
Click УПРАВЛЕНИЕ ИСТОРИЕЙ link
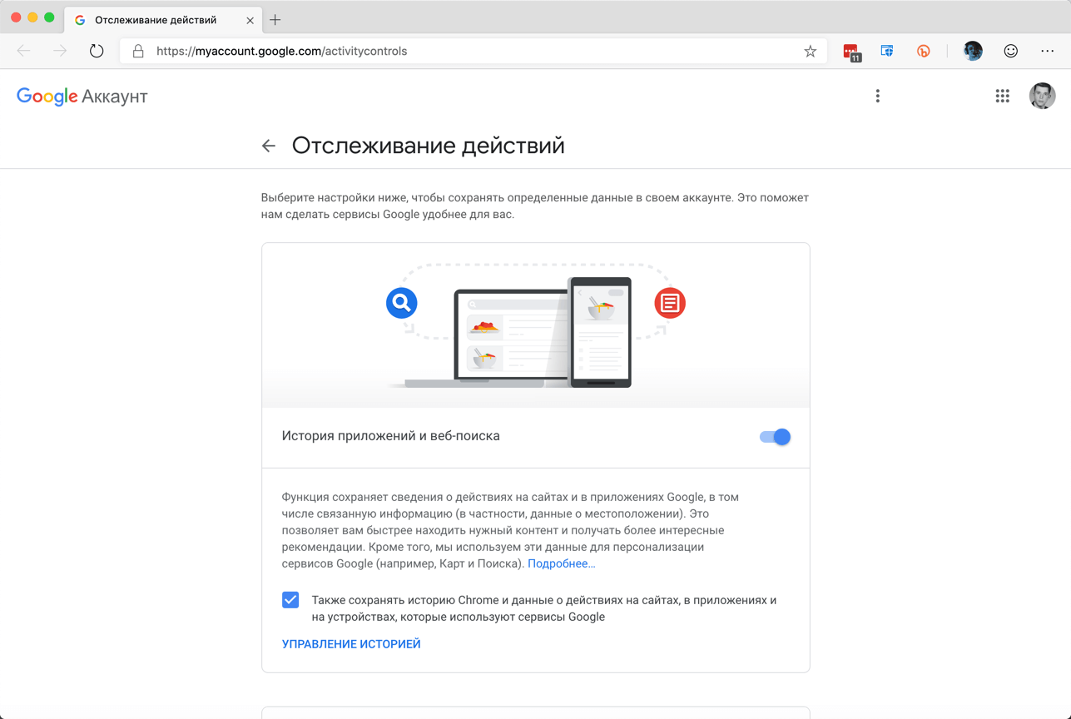pyautogui.click(x=351, y=644)
